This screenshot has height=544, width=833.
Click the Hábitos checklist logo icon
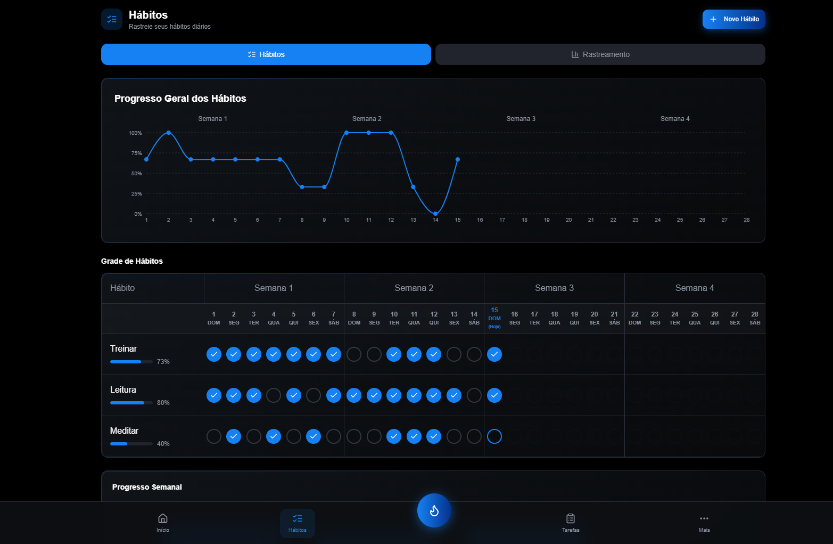(112, 19)
